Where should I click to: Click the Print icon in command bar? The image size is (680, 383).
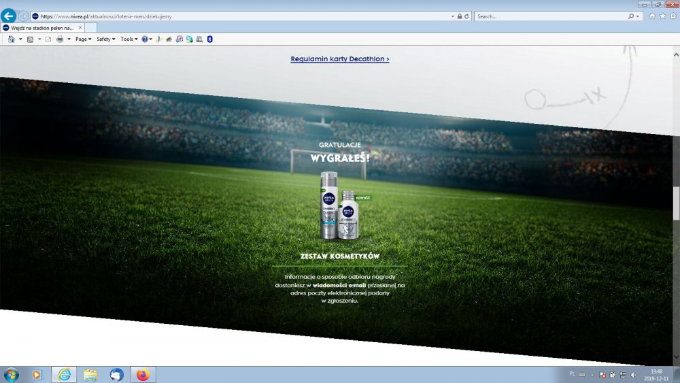click(59, 39)
